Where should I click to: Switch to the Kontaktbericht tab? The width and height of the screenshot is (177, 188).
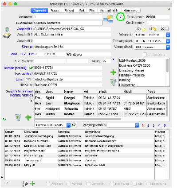point(109,11)
